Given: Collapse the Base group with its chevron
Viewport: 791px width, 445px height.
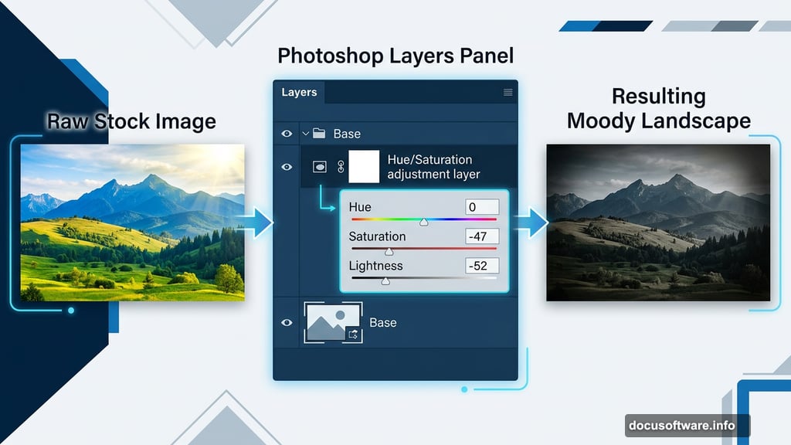Looking at the screenshot, I should pyautogui.click(x=304, y=133).
